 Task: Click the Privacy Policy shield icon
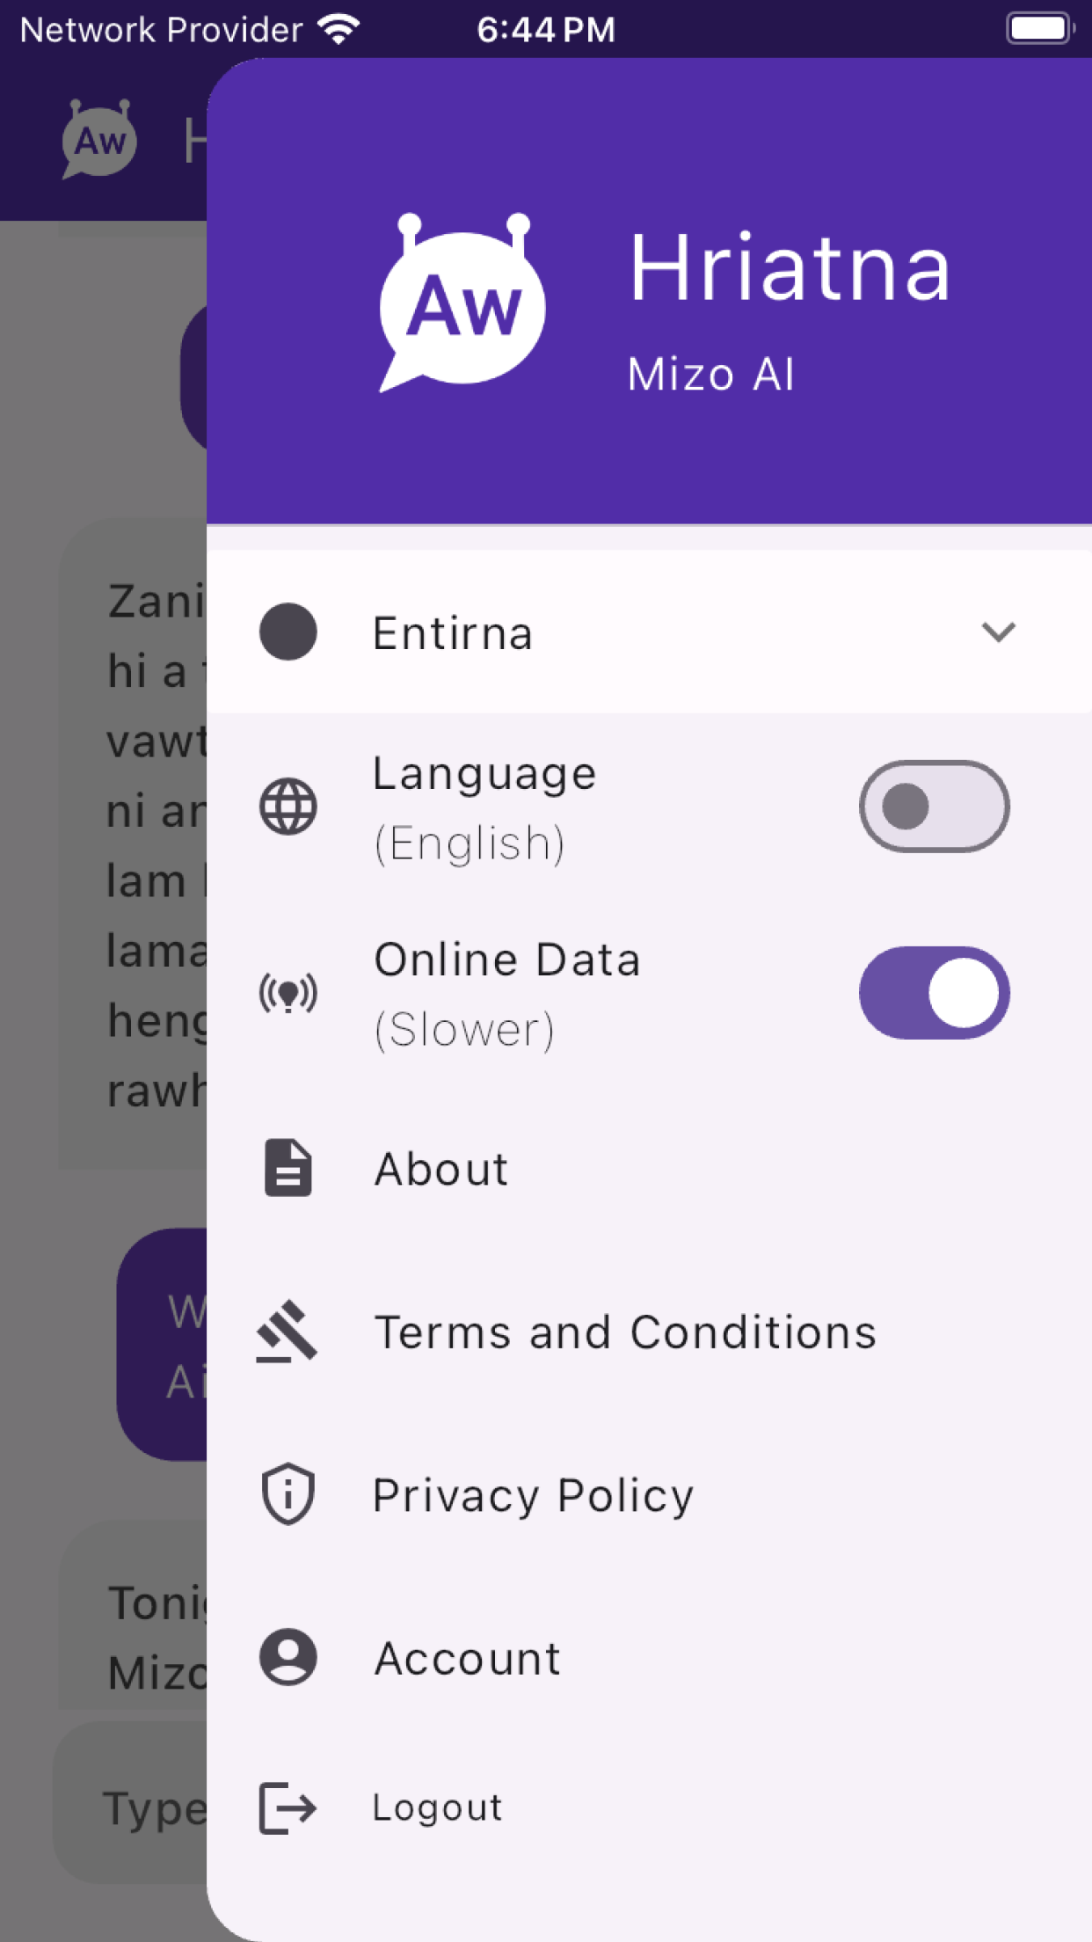(288, 1494)
